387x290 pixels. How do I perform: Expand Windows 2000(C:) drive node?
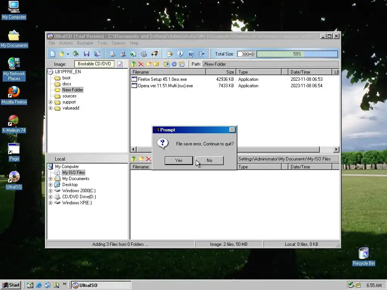[x=51, y=191]
